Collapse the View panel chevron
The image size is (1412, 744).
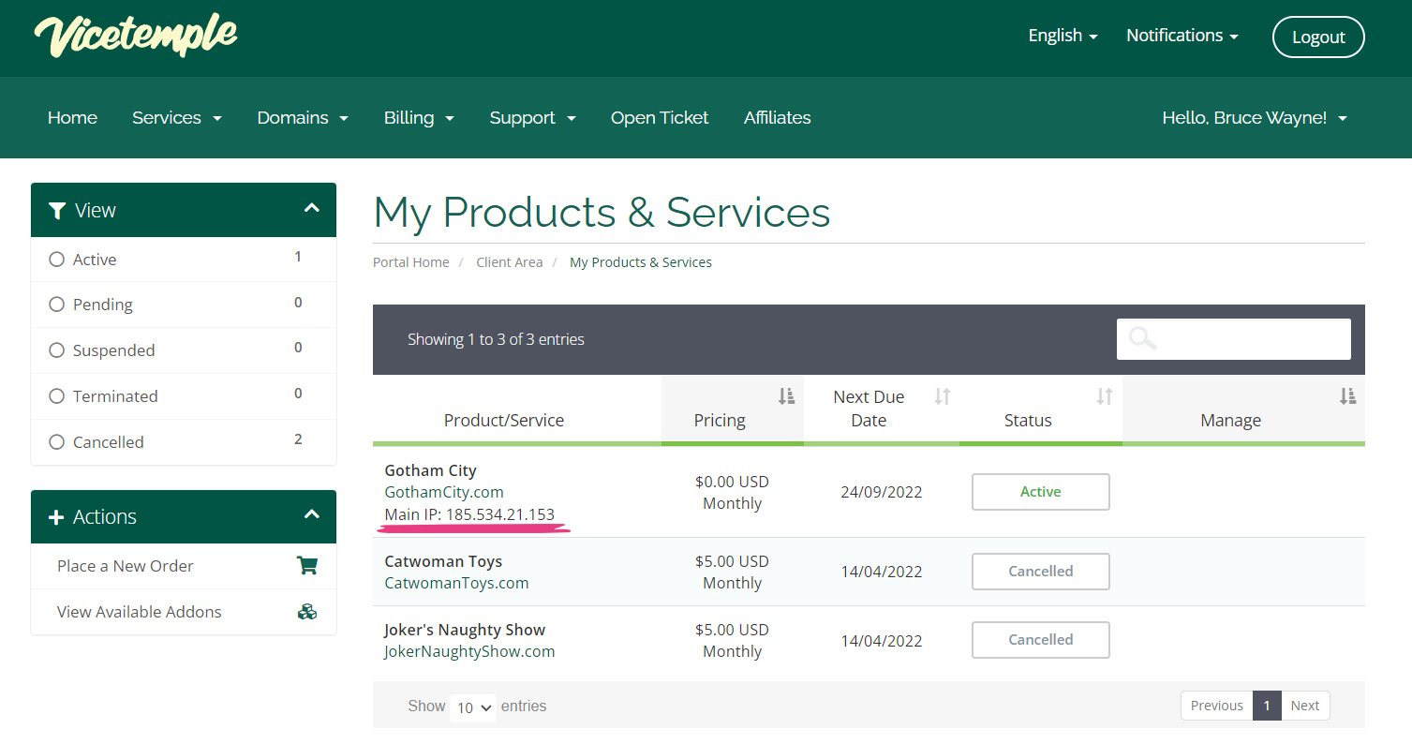tap(312, 209)
